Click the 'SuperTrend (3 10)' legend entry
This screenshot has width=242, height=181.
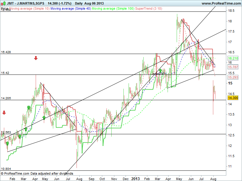point(149,9)
